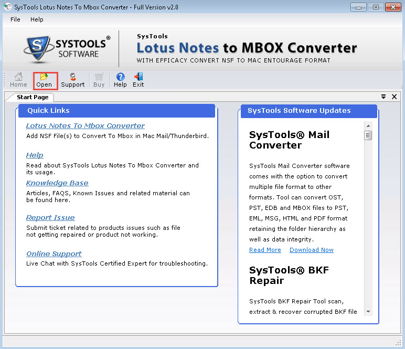Click 'Live Chat with SysTools Certified Expert' text
The height and width of the screenshot is (349, 405).
pos(117,263)
